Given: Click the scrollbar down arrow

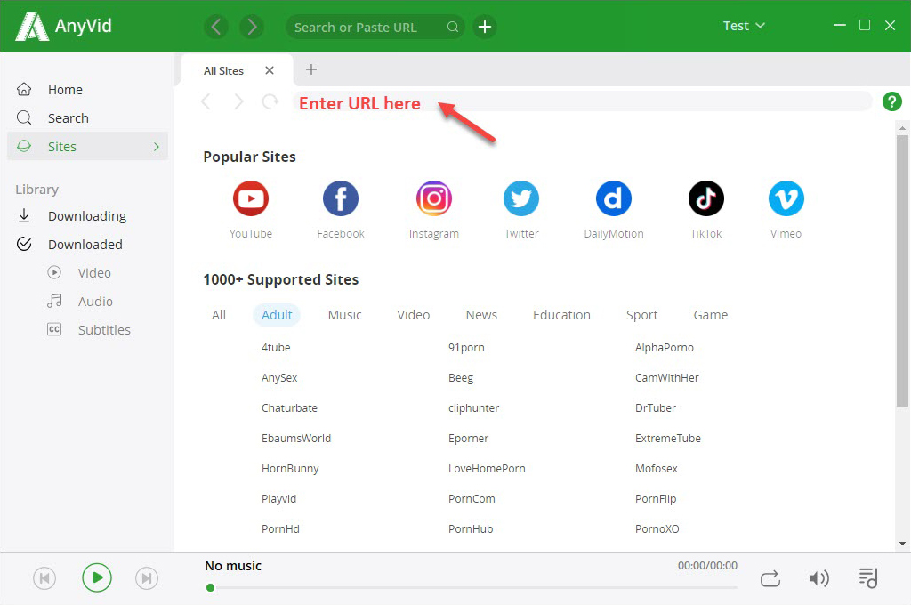Looking at the screenshot, I should (x=902, y=544).
